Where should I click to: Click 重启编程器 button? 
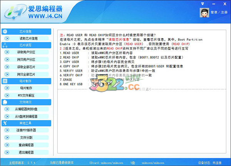click(x=26, y=145)
